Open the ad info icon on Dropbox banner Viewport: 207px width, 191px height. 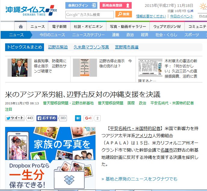pyautogui.click(x=89, y=129)
